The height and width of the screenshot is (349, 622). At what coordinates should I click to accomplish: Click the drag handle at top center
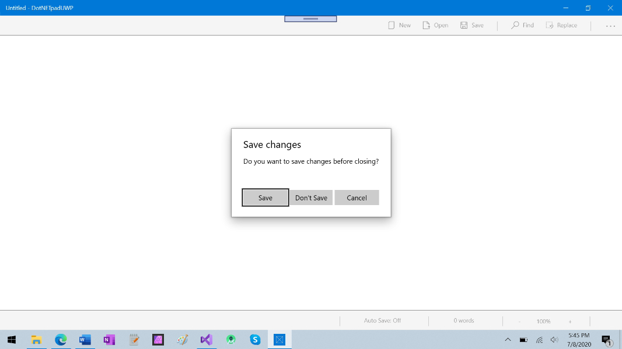pos(310,19)
